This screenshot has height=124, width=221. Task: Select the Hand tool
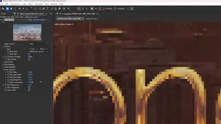click(x=11, y=9)
